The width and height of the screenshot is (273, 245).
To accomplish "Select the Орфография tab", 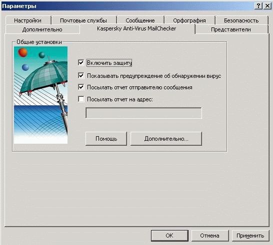I will click(x=189, y=20).
